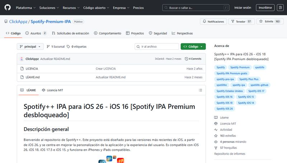Image resolution: width=287 pixels, height=163 pixels.
Task: Select the Licencia MIT tab
Action: tap(52, 90)
